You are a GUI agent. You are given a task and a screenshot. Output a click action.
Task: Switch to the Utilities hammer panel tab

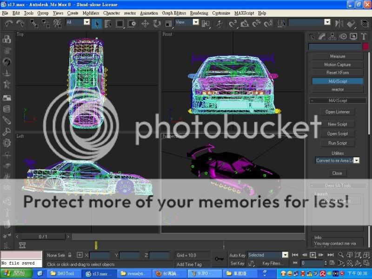coord(364,36)
